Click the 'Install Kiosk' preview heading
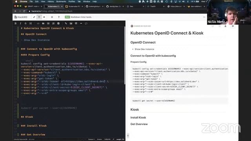251x141 pixels. (138, 117)
